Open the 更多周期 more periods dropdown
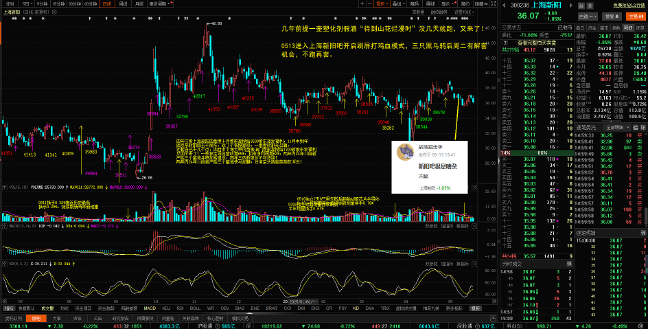The width and height of the screenshot is (648, 329). (x=160, y=3)
